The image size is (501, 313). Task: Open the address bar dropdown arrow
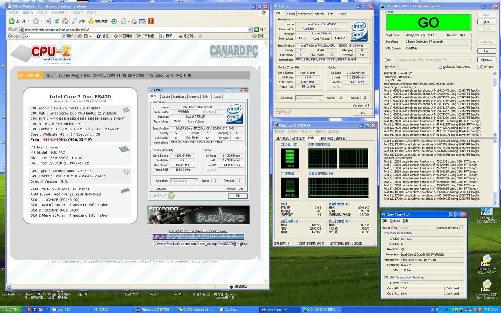coord(249,29)
